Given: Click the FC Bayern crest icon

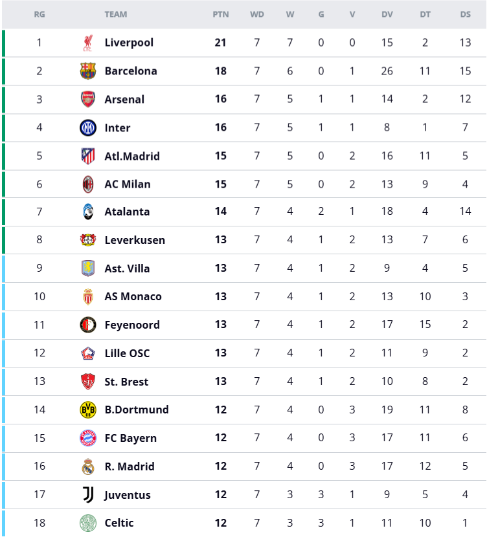Looking at the screenshot, I should [87, 438].
